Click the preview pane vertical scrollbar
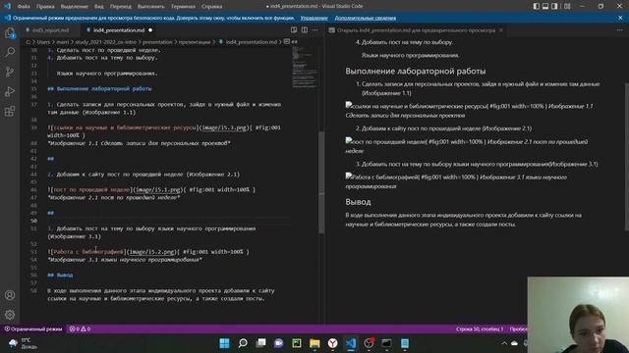Image resolution: width=629 pixels, height=353 pixels. (626, 157)
